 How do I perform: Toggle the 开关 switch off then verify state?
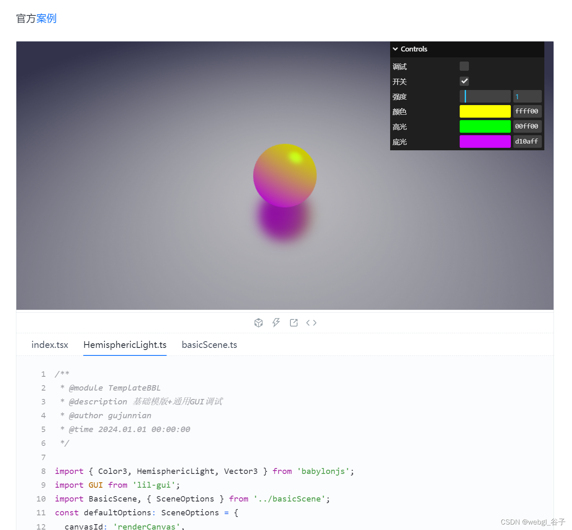coord(464,81)
